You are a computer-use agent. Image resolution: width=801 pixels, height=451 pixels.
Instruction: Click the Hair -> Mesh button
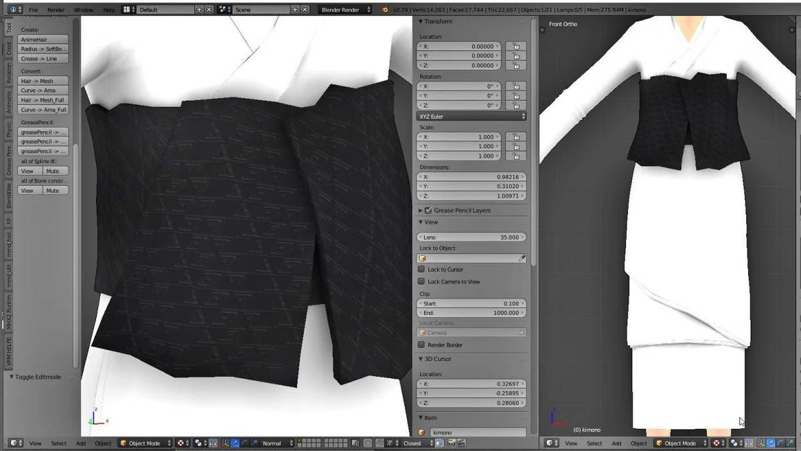point(43,81)
